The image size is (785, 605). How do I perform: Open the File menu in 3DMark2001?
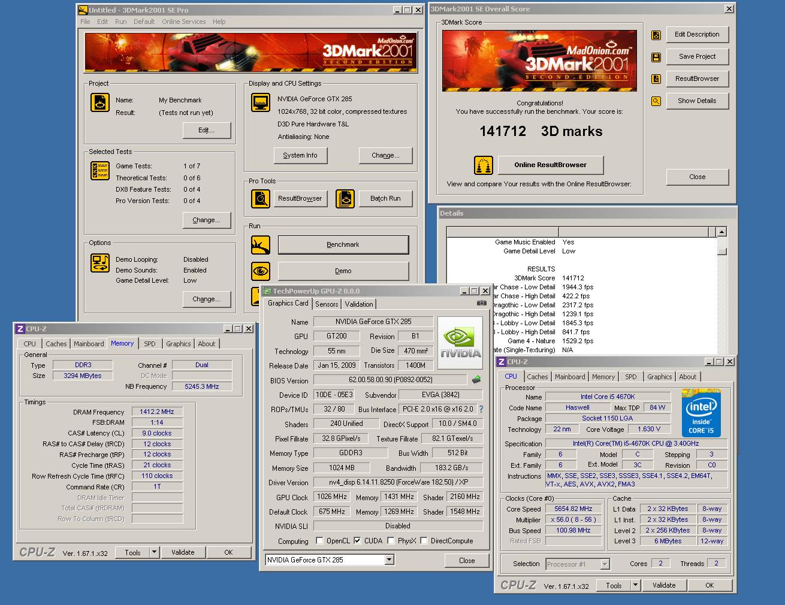85,22
